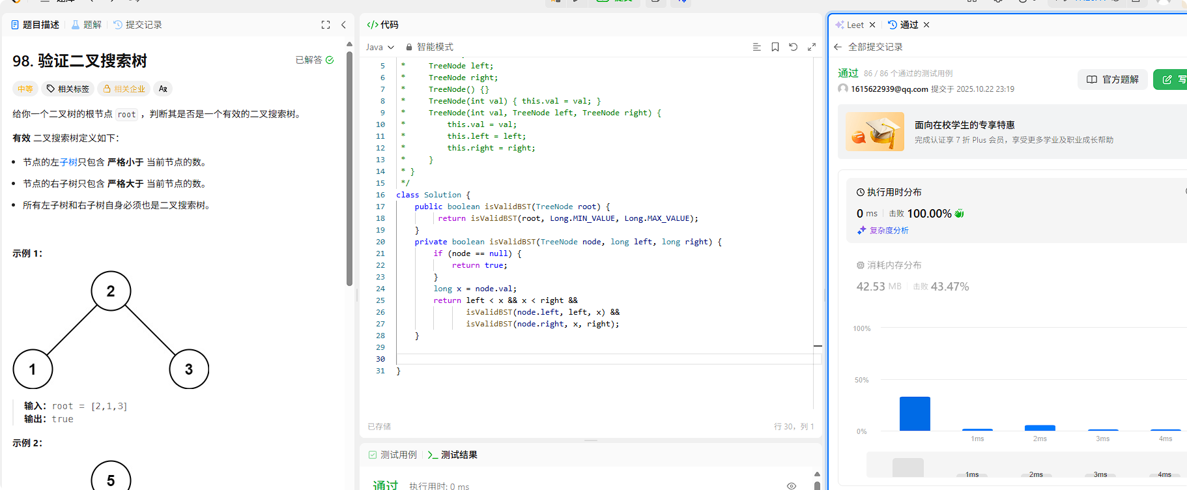Open the 测试结果 tab
1187x490 pixels.
pyautogui.click(x=452, y=455)
